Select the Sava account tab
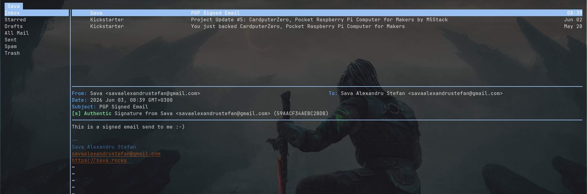Viewport: 587px width, 194px height. coord(14,6)
